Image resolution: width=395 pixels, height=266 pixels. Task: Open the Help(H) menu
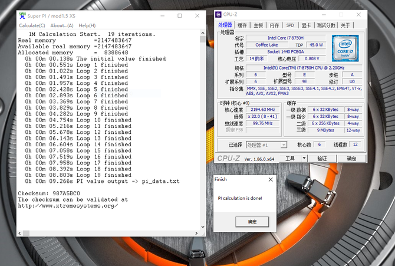click(87, 25)
